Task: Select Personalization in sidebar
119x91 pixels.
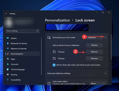Action: click(x=22, y=54)
